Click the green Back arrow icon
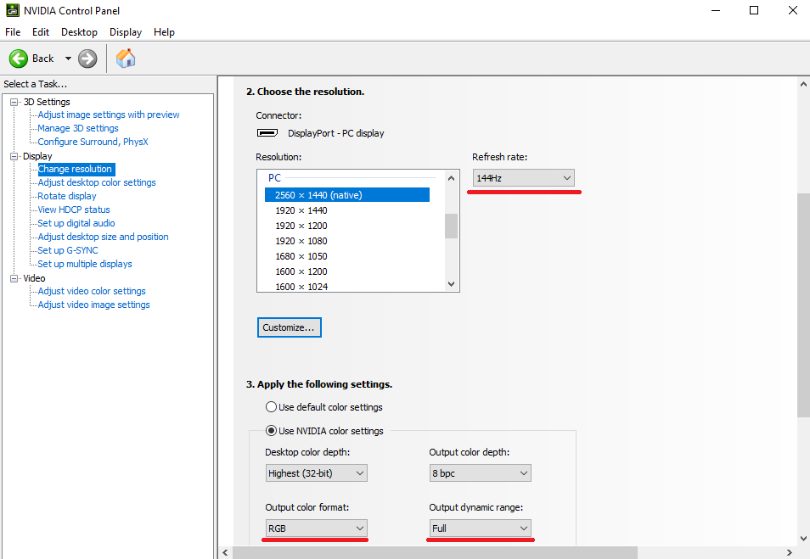810x559 pixels. click(x=19, y=59)
